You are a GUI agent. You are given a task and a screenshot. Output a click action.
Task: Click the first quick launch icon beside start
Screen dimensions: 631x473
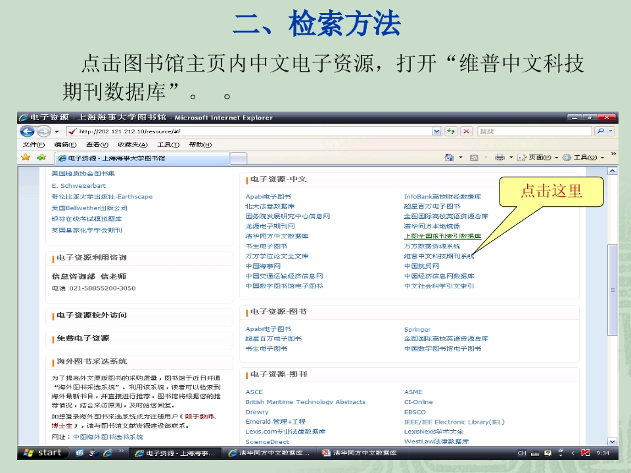pos(80,453)
